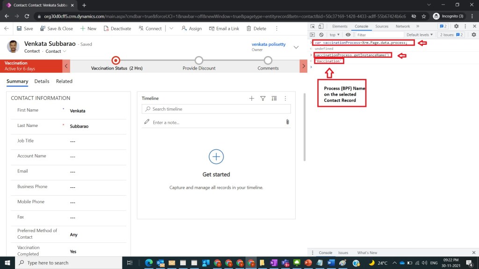Toggle the live expression eye icon

[348, 35]
